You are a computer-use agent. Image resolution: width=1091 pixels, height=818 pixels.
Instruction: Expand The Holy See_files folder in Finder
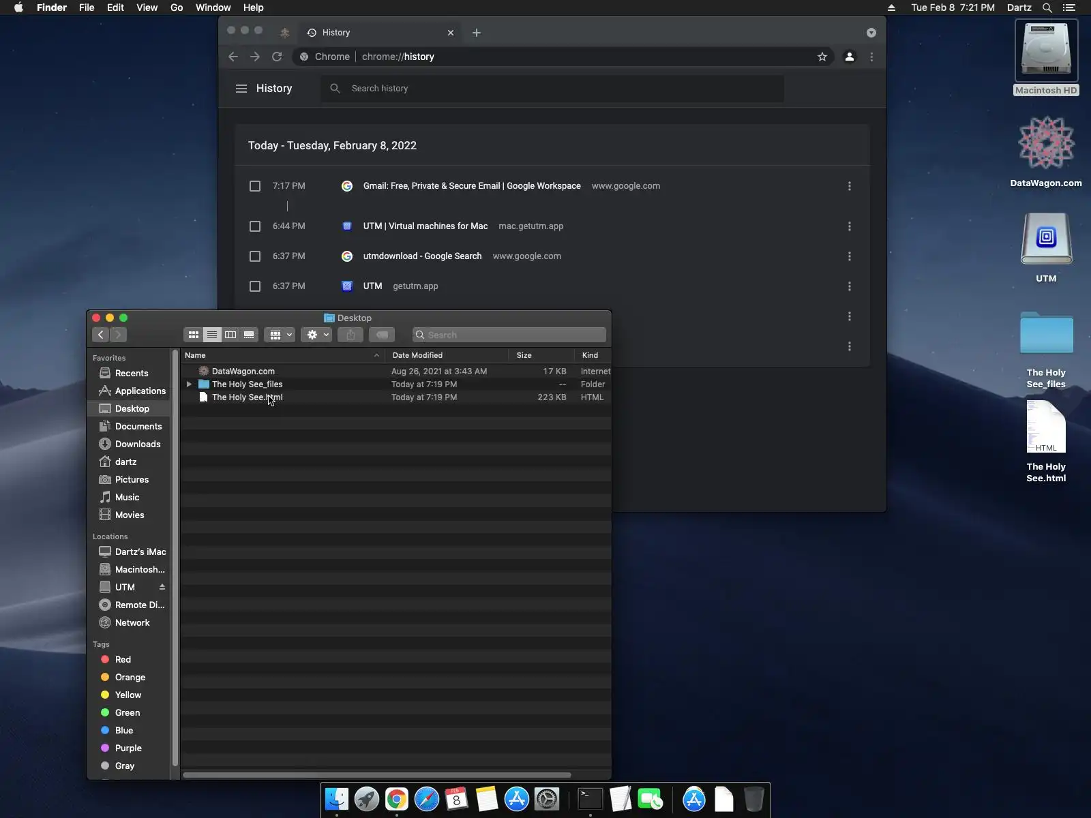pyautogui.click(x=189, y=384)
